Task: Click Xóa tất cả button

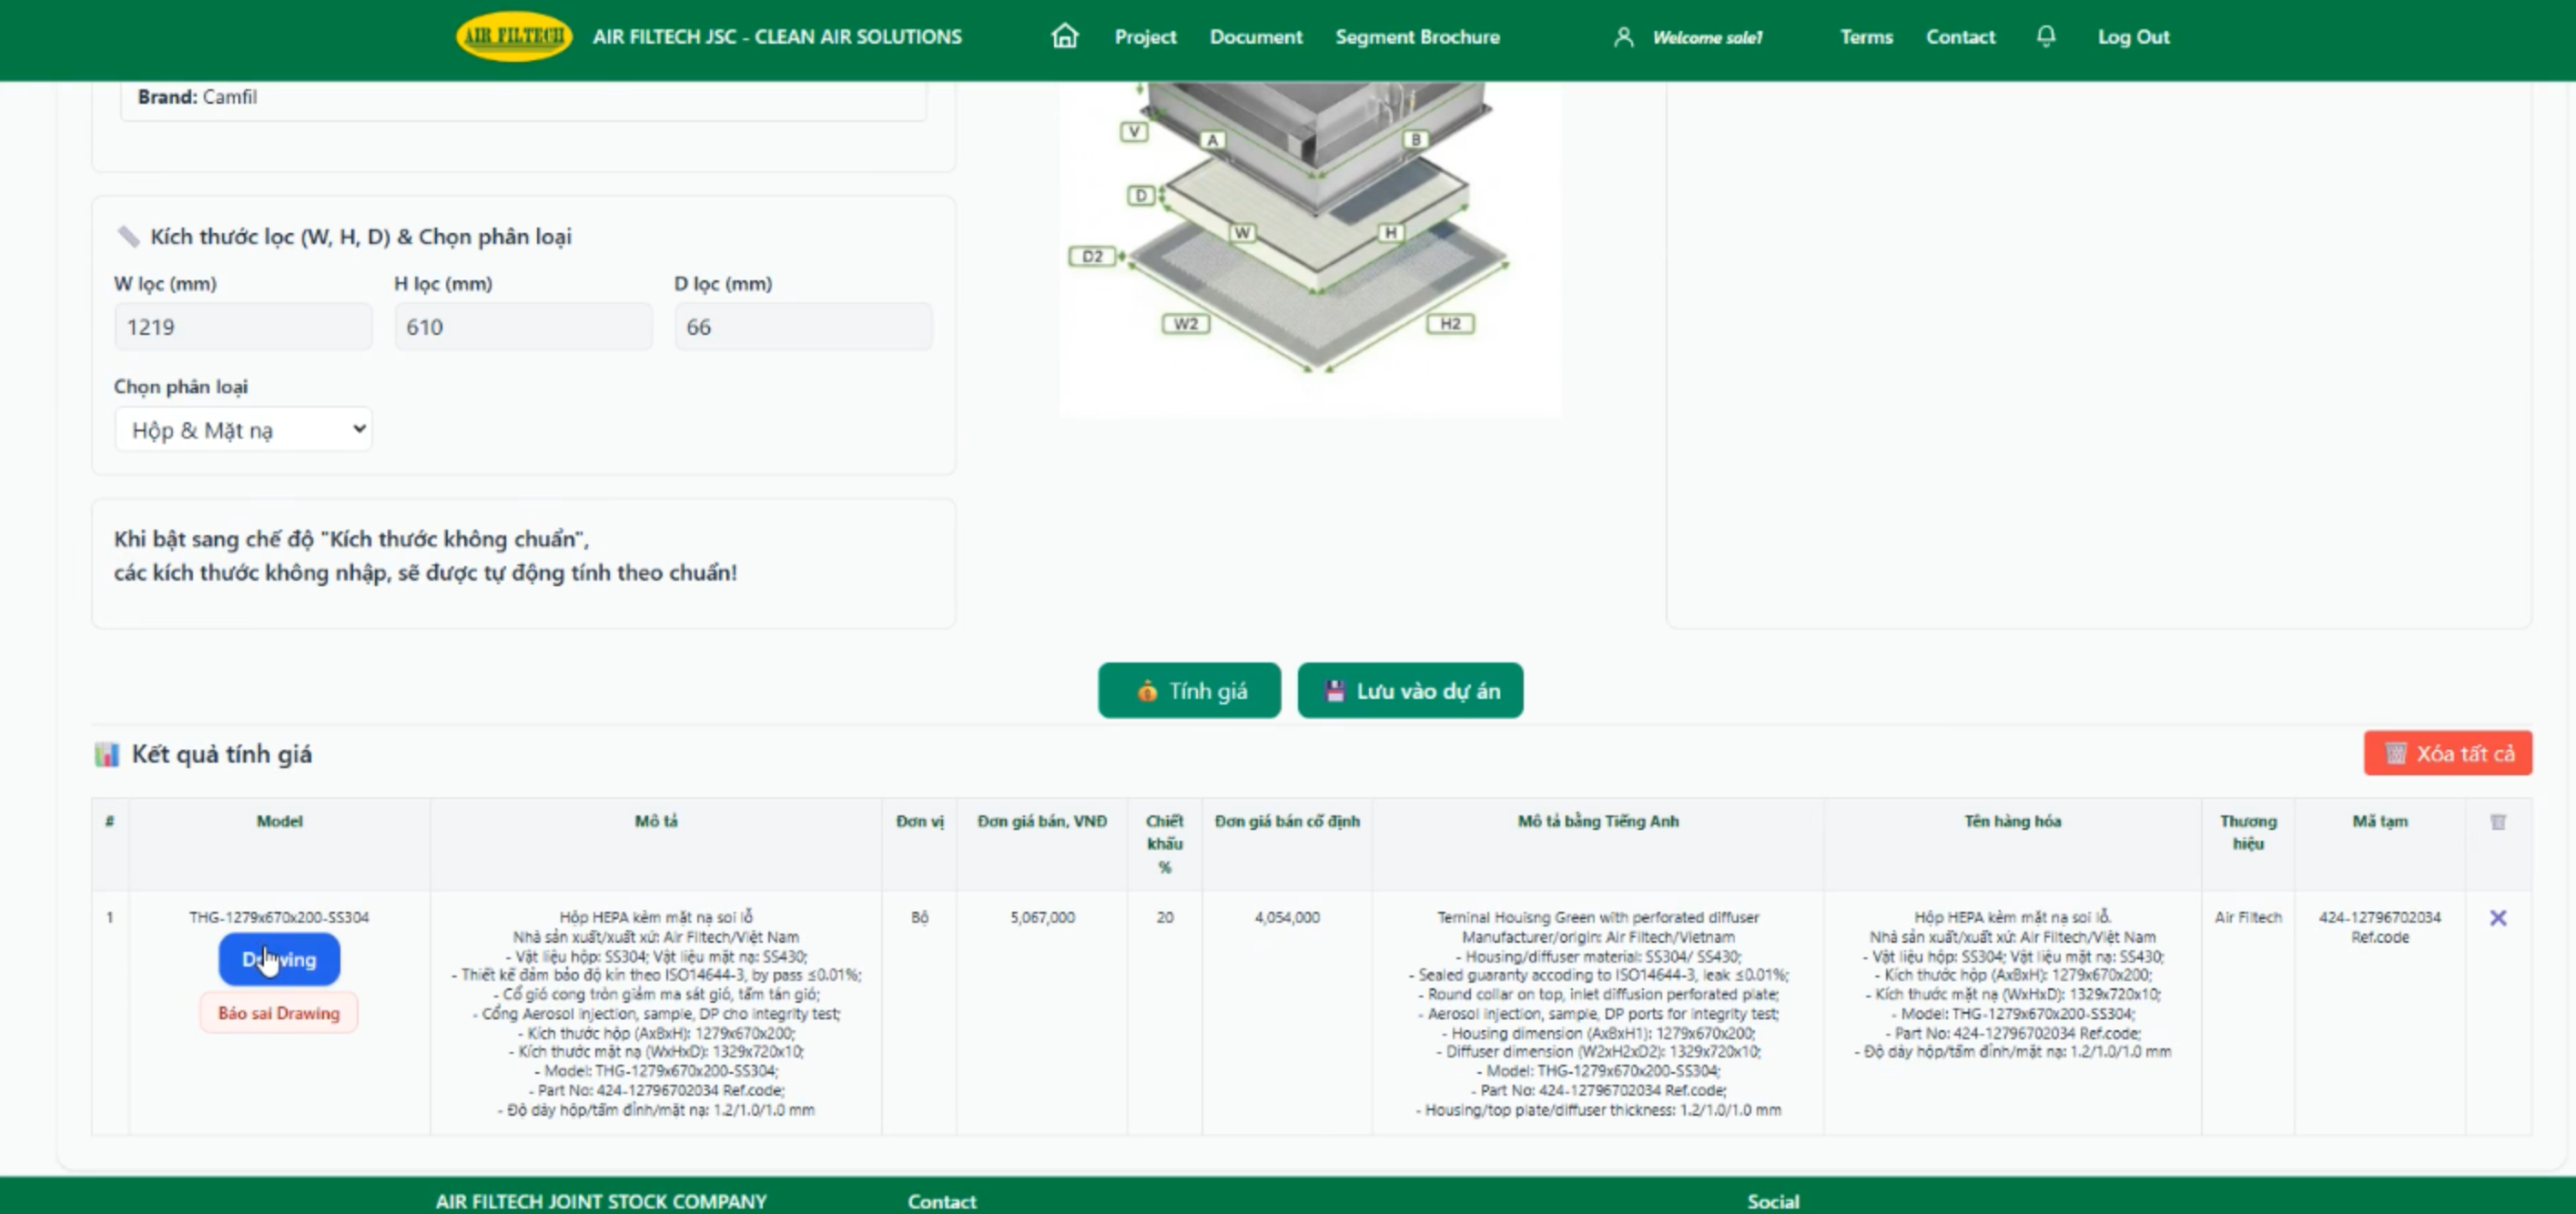Action: coord(2447,753)
